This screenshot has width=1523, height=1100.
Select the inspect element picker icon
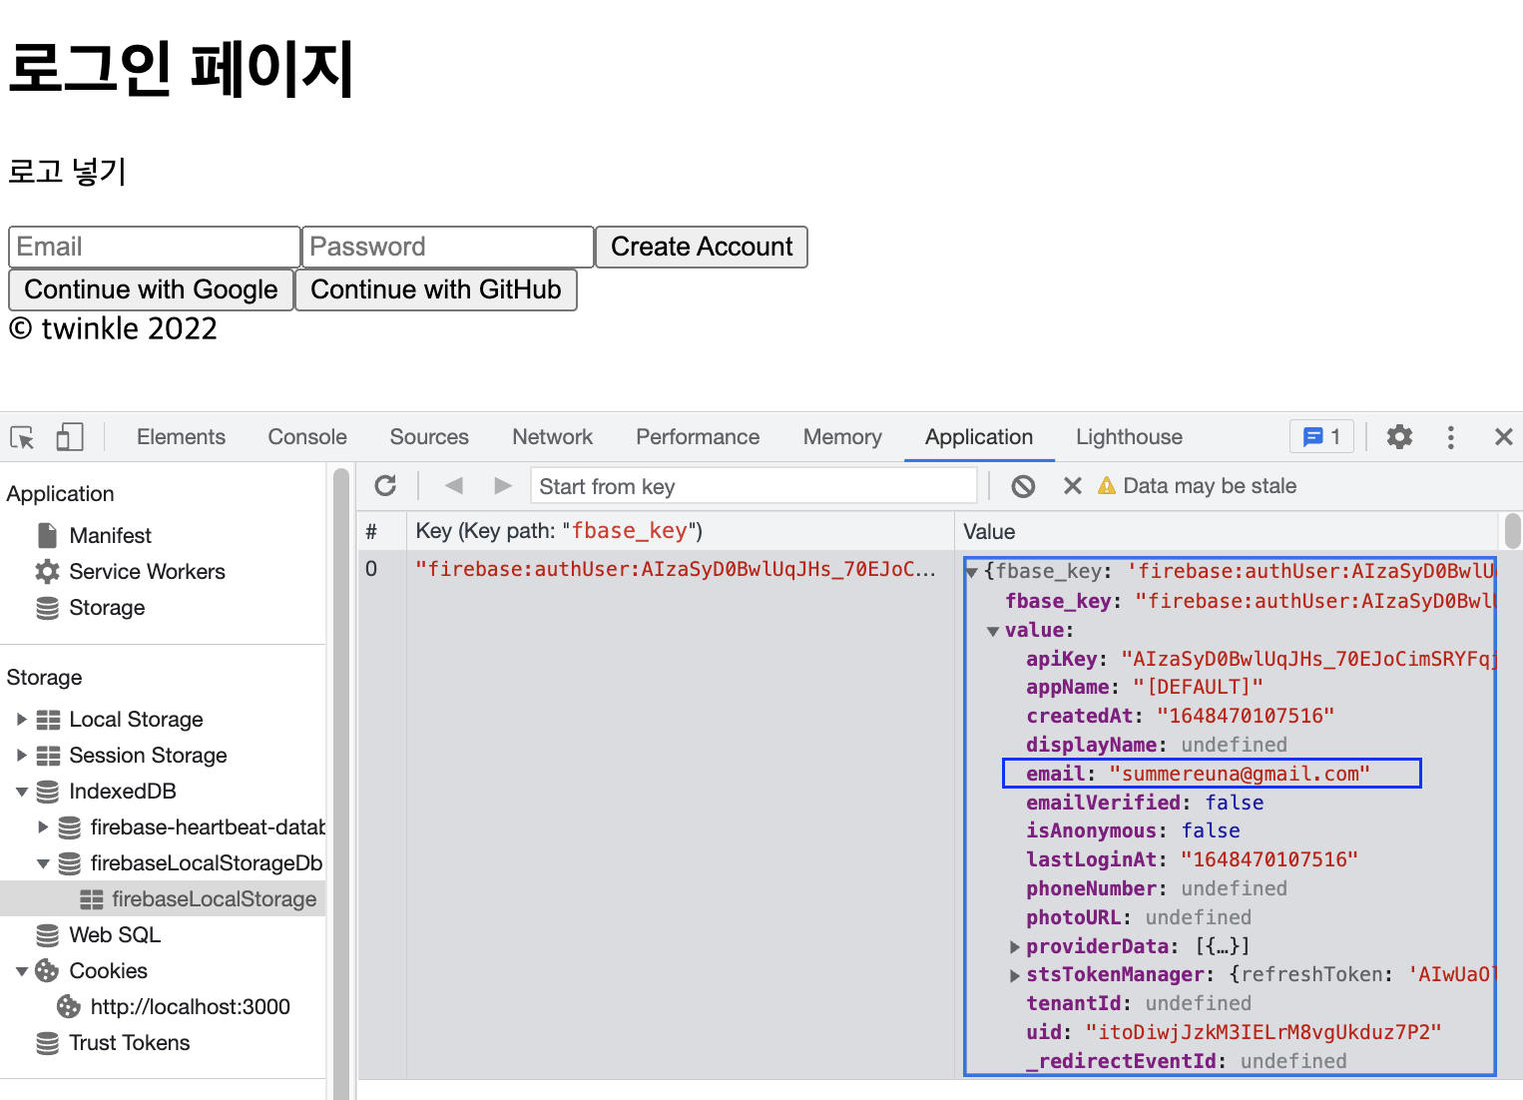[x=22, y=437]
